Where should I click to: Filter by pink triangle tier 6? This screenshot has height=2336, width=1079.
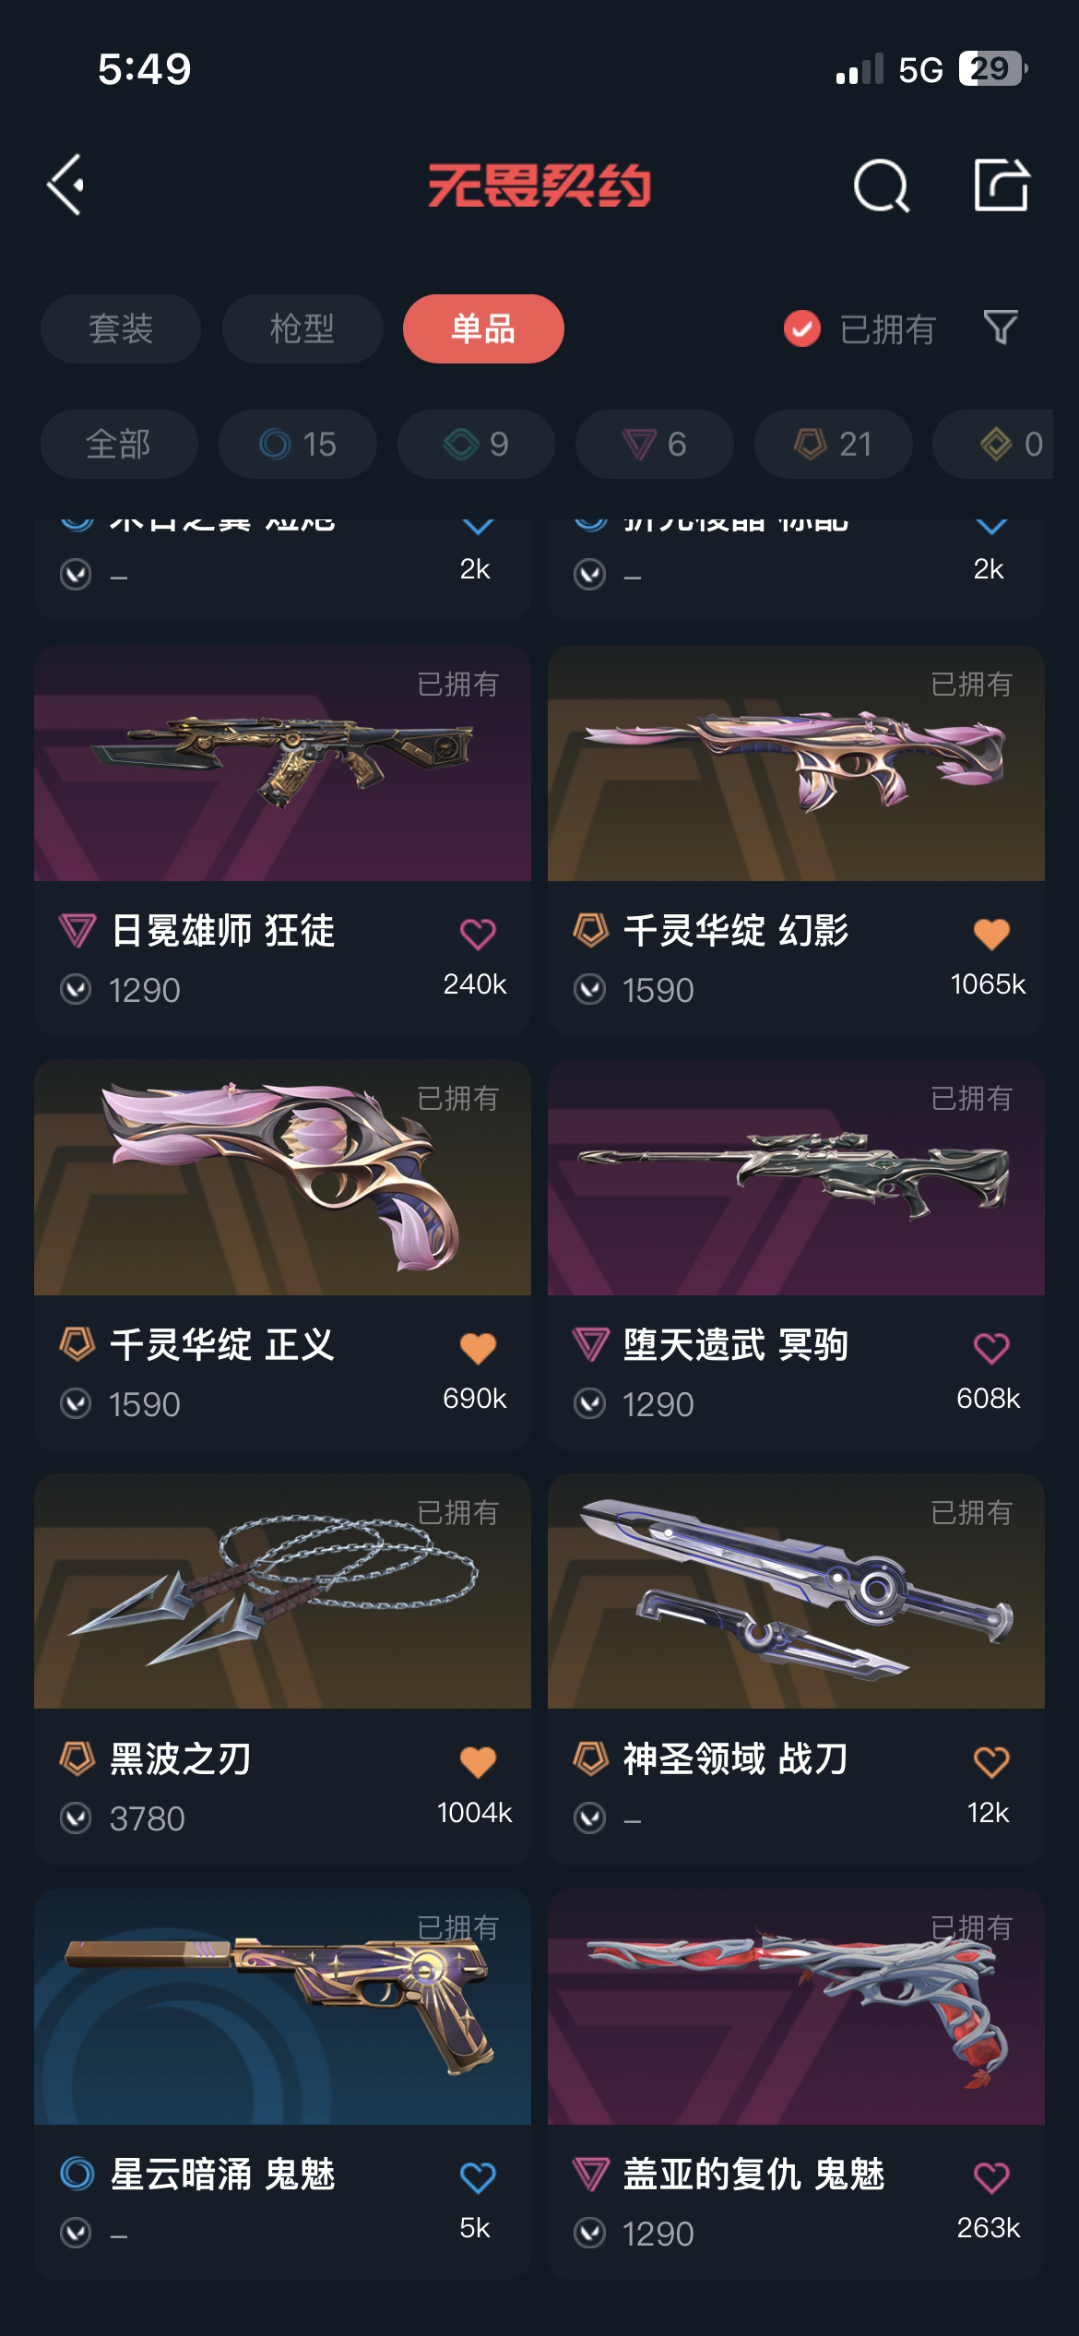tap(655, 444)
